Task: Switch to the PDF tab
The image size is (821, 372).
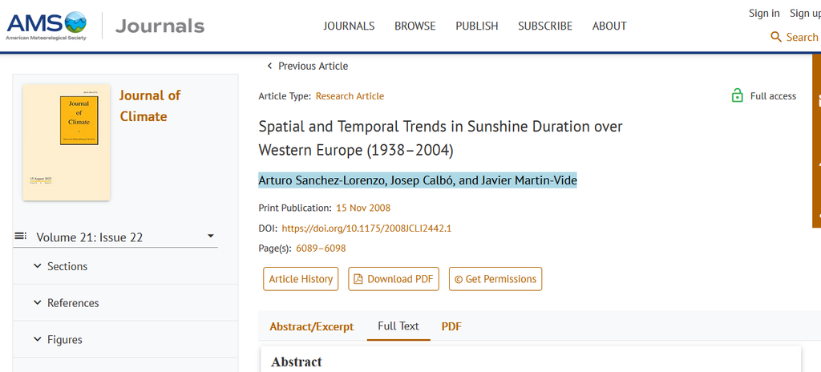Action: pos(451,326)
